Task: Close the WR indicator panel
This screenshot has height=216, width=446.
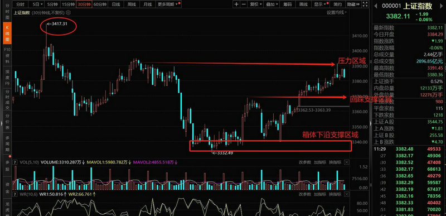Action: pos(346,194)
